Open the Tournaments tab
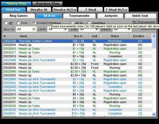The height and width of the screenshot is (124, 159). coord(79,16)
